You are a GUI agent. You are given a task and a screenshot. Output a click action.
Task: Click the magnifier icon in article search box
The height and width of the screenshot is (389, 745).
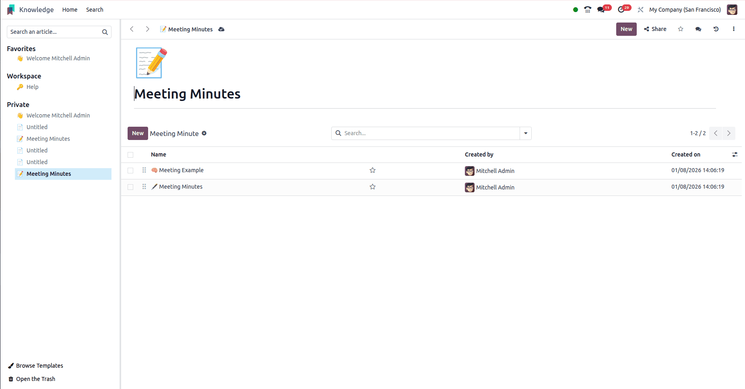(x=105, y=32)
